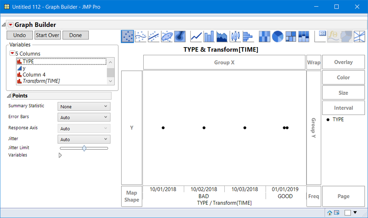This screenshot has width=368, height=218.
Task: Click the 10/01/2018 axis label
Action: [x=163, y=189]
